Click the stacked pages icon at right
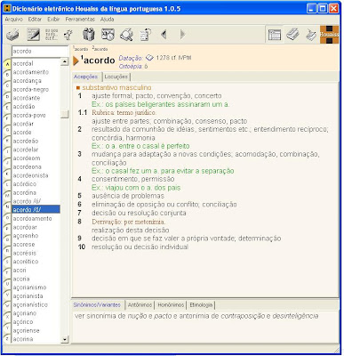The height and width of the screenshot is (356, 344). (x=292, y=35)
